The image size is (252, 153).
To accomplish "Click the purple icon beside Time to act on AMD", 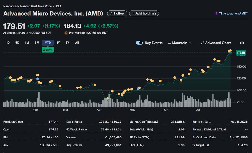I will [x=216, y=13].
